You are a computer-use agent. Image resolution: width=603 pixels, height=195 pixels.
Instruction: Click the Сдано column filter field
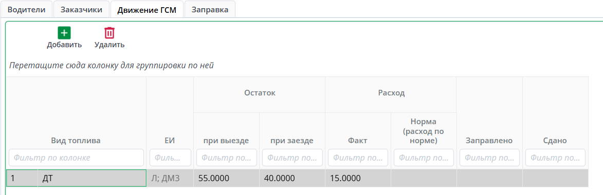[x=555, y=158]
